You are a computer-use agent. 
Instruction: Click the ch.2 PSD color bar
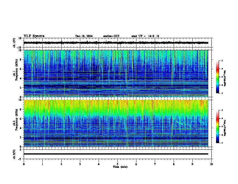point(218,127)
